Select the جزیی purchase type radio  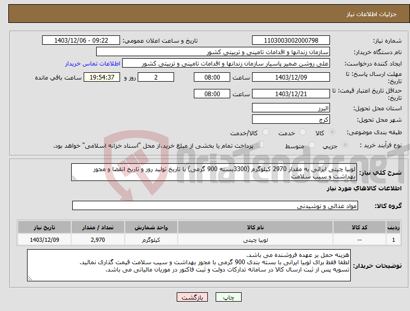coord(345,145)
